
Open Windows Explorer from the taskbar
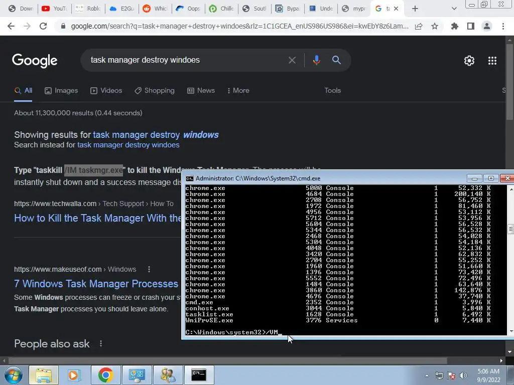[44, 375]
